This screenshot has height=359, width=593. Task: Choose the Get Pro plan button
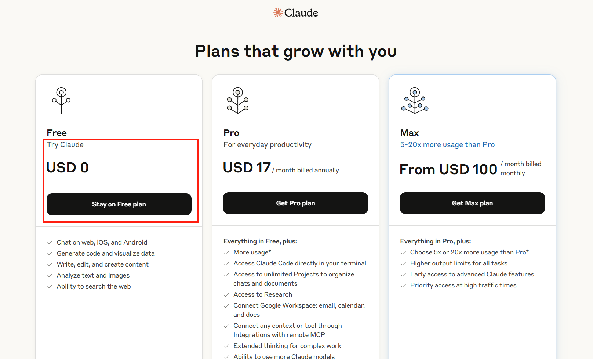click(x=295, y=203)
